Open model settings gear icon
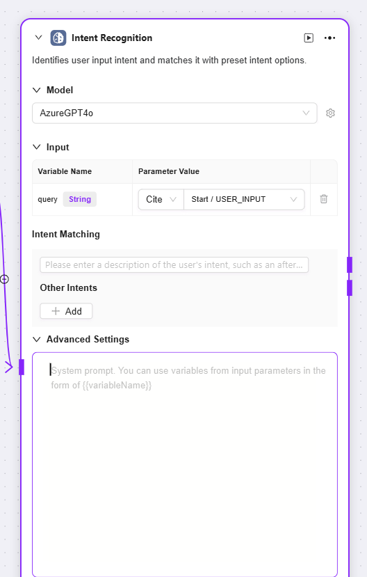 [330, 113]
